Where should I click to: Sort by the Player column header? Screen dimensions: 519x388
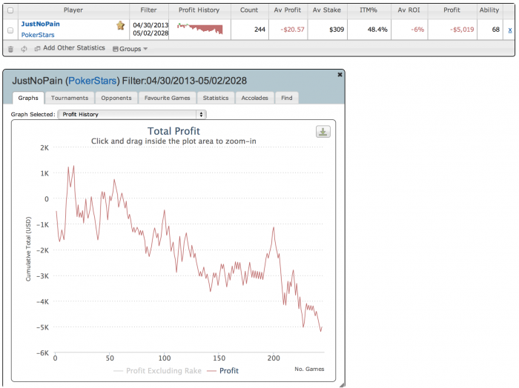(x=73, y=10)
